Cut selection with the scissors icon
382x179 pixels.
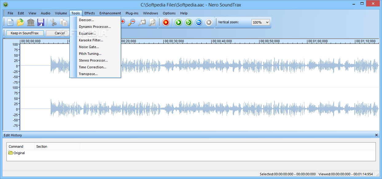[53, 22]
